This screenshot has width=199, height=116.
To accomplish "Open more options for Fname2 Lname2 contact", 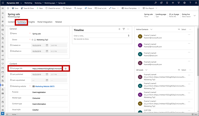I will [x=189, y=43].
